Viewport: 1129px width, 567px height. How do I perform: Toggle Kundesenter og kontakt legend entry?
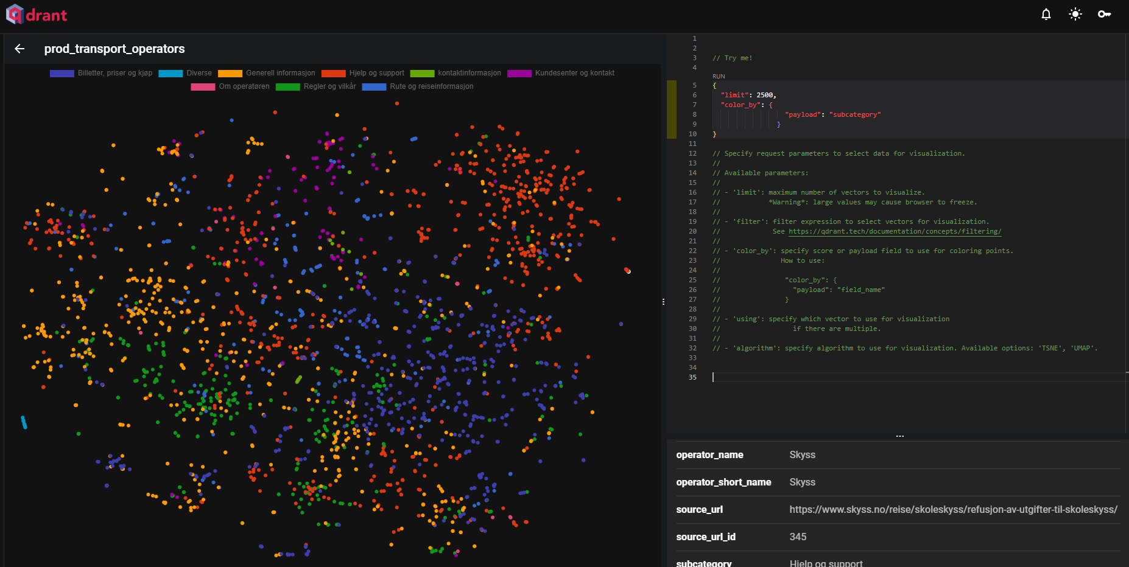(561, 73)
